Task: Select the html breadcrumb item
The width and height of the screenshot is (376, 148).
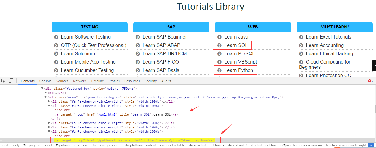Action: pyautogui.click(x=4, y=145)
